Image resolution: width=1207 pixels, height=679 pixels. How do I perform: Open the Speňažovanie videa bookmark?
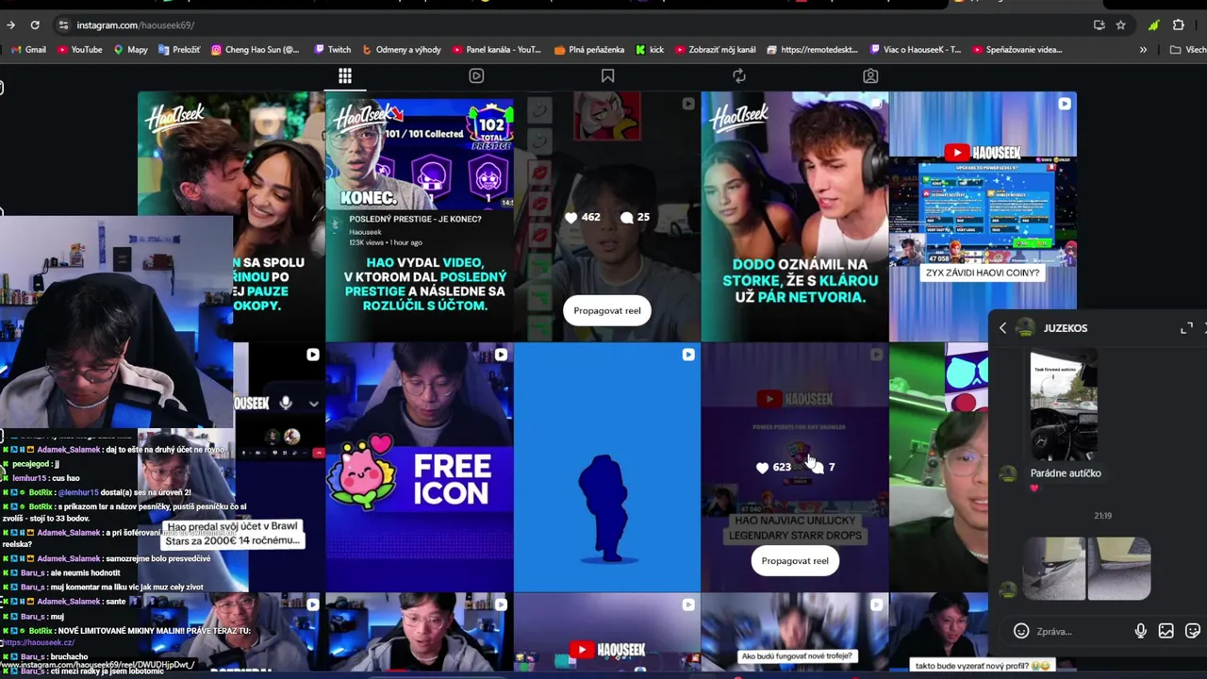1017,49
